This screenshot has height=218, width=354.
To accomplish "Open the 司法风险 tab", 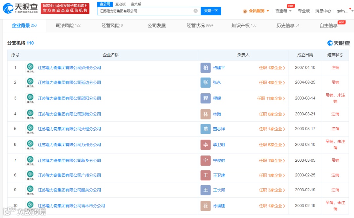I will tap(68, 26).
